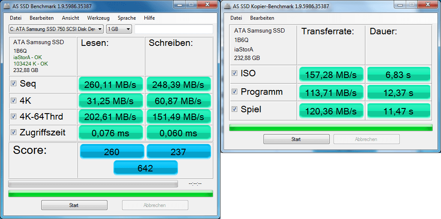The image size is (441, 219).
Task: Click the ISO duration 6,83 s
Action: click(x=399, y=74)
